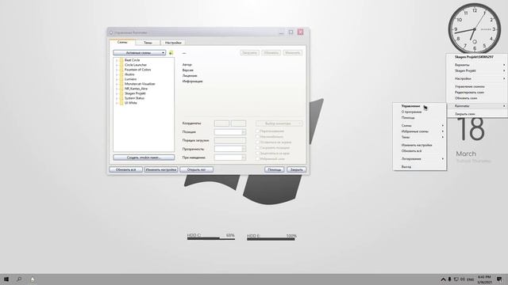Screen dimensions: 508x285
Task: Click the HDD C: usage bar
Action: tap(211, 238)
